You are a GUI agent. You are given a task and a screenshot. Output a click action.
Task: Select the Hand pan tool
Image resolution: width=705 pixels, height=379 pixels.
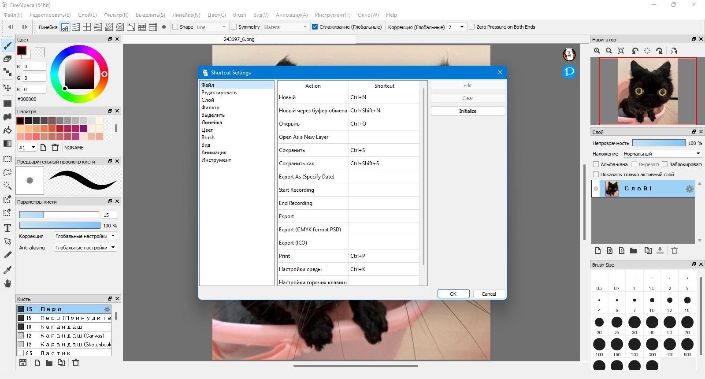[x=7, y=283]
